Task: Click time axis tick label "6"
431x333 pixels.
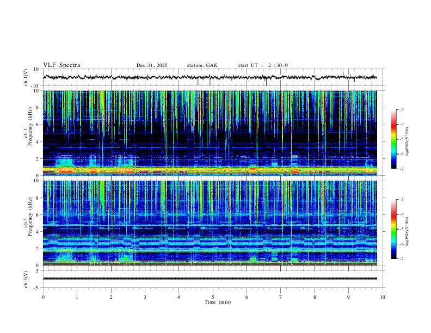Action: click(247, 297)
